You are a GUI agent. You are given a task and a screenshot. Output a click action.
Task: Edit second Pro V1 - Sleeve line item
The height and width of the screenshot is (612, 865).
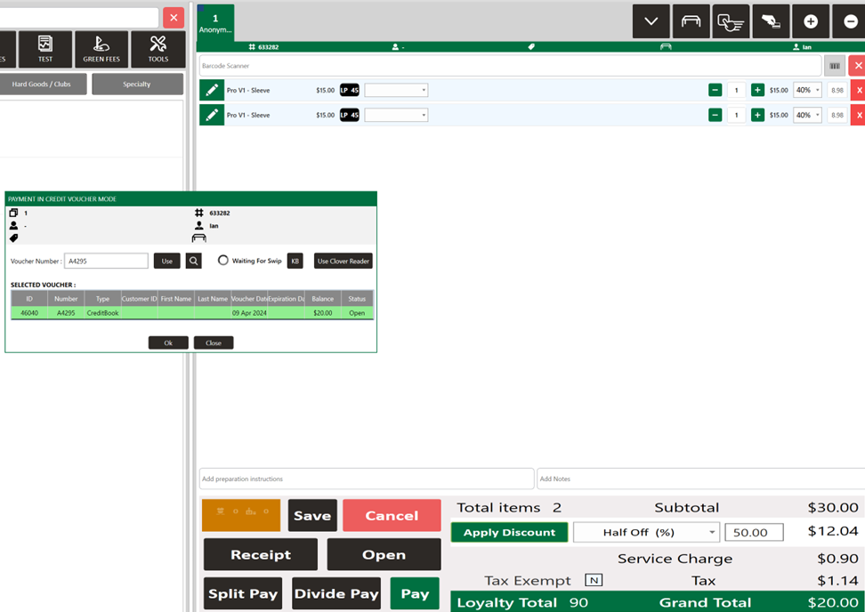click(x=212, y=116)
